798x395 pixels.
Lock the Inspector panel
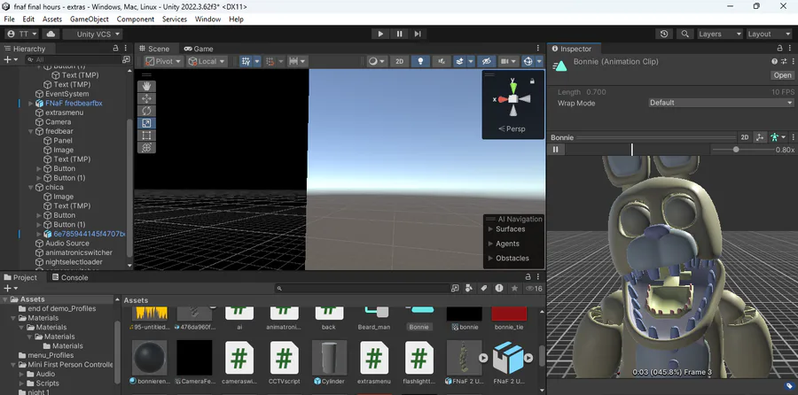[x=779, y=49]
